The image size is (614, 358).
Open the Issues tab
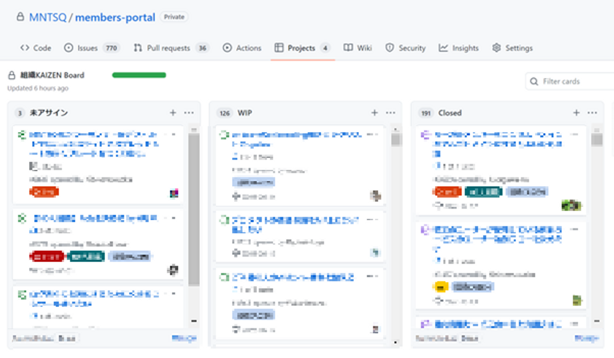pos(92,48)
